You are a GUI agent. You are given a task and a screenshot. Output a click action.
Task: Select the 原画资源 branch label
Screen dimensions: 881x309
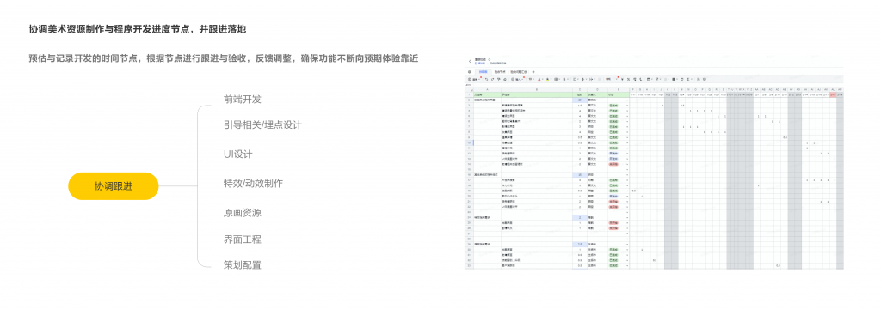(x=242, y=213)
